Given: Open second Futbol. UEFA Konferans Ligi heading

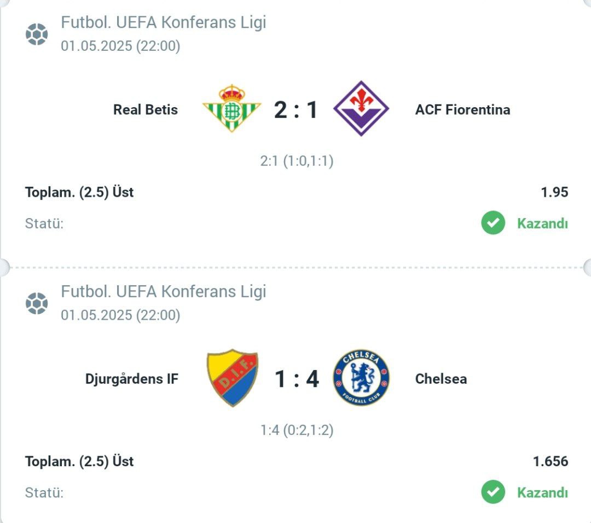Looking at the screenshot, I should [x=164, y=291].
